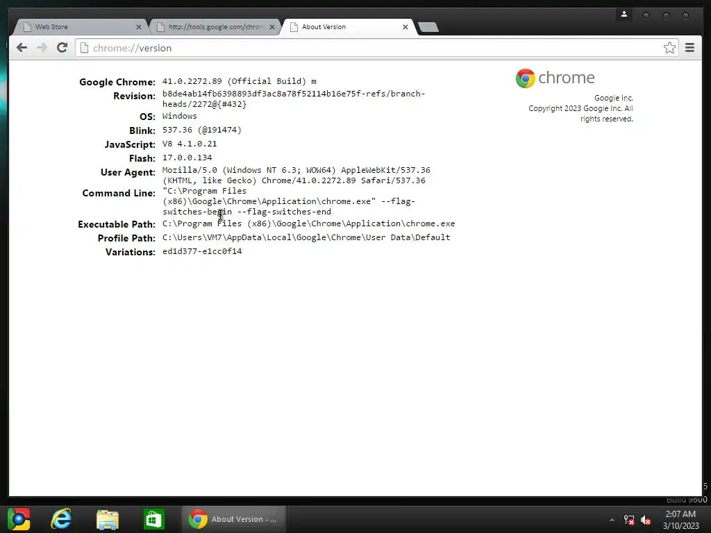711x533 pixels.
Task: Bookmark this page with the star icon
Action: coord(669,48)
